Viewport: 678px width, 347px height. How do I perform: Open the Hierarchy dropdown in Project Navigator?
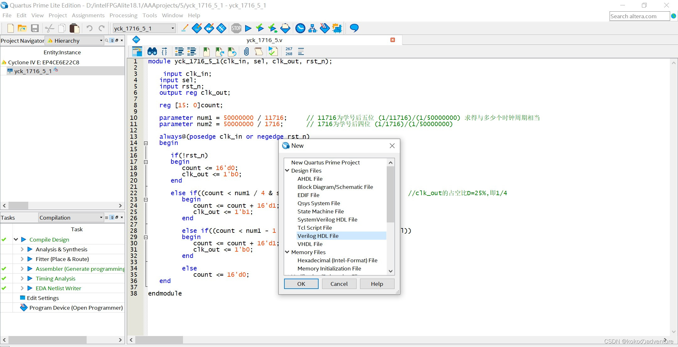point(74,40)
